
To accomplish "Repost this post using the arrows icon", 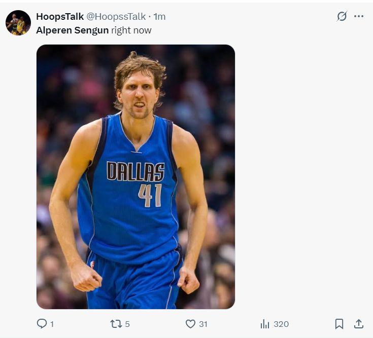I will tap(116, 324).
